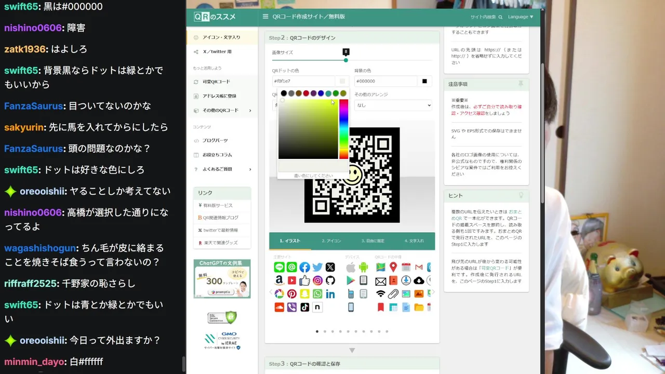
Task: Open the ChatGPTの文例集 banner ad
Action: 222,279
